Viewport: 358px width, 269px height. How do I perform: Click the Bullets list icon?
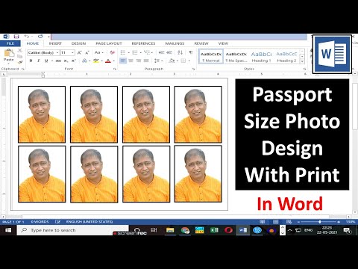click(x=123, y=52)
